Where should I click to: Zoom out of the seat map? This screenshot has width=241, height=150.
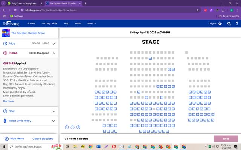[x=73, y=127]
